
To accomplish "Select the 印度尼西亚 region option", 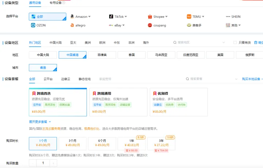I will click(x=191, y=55).
